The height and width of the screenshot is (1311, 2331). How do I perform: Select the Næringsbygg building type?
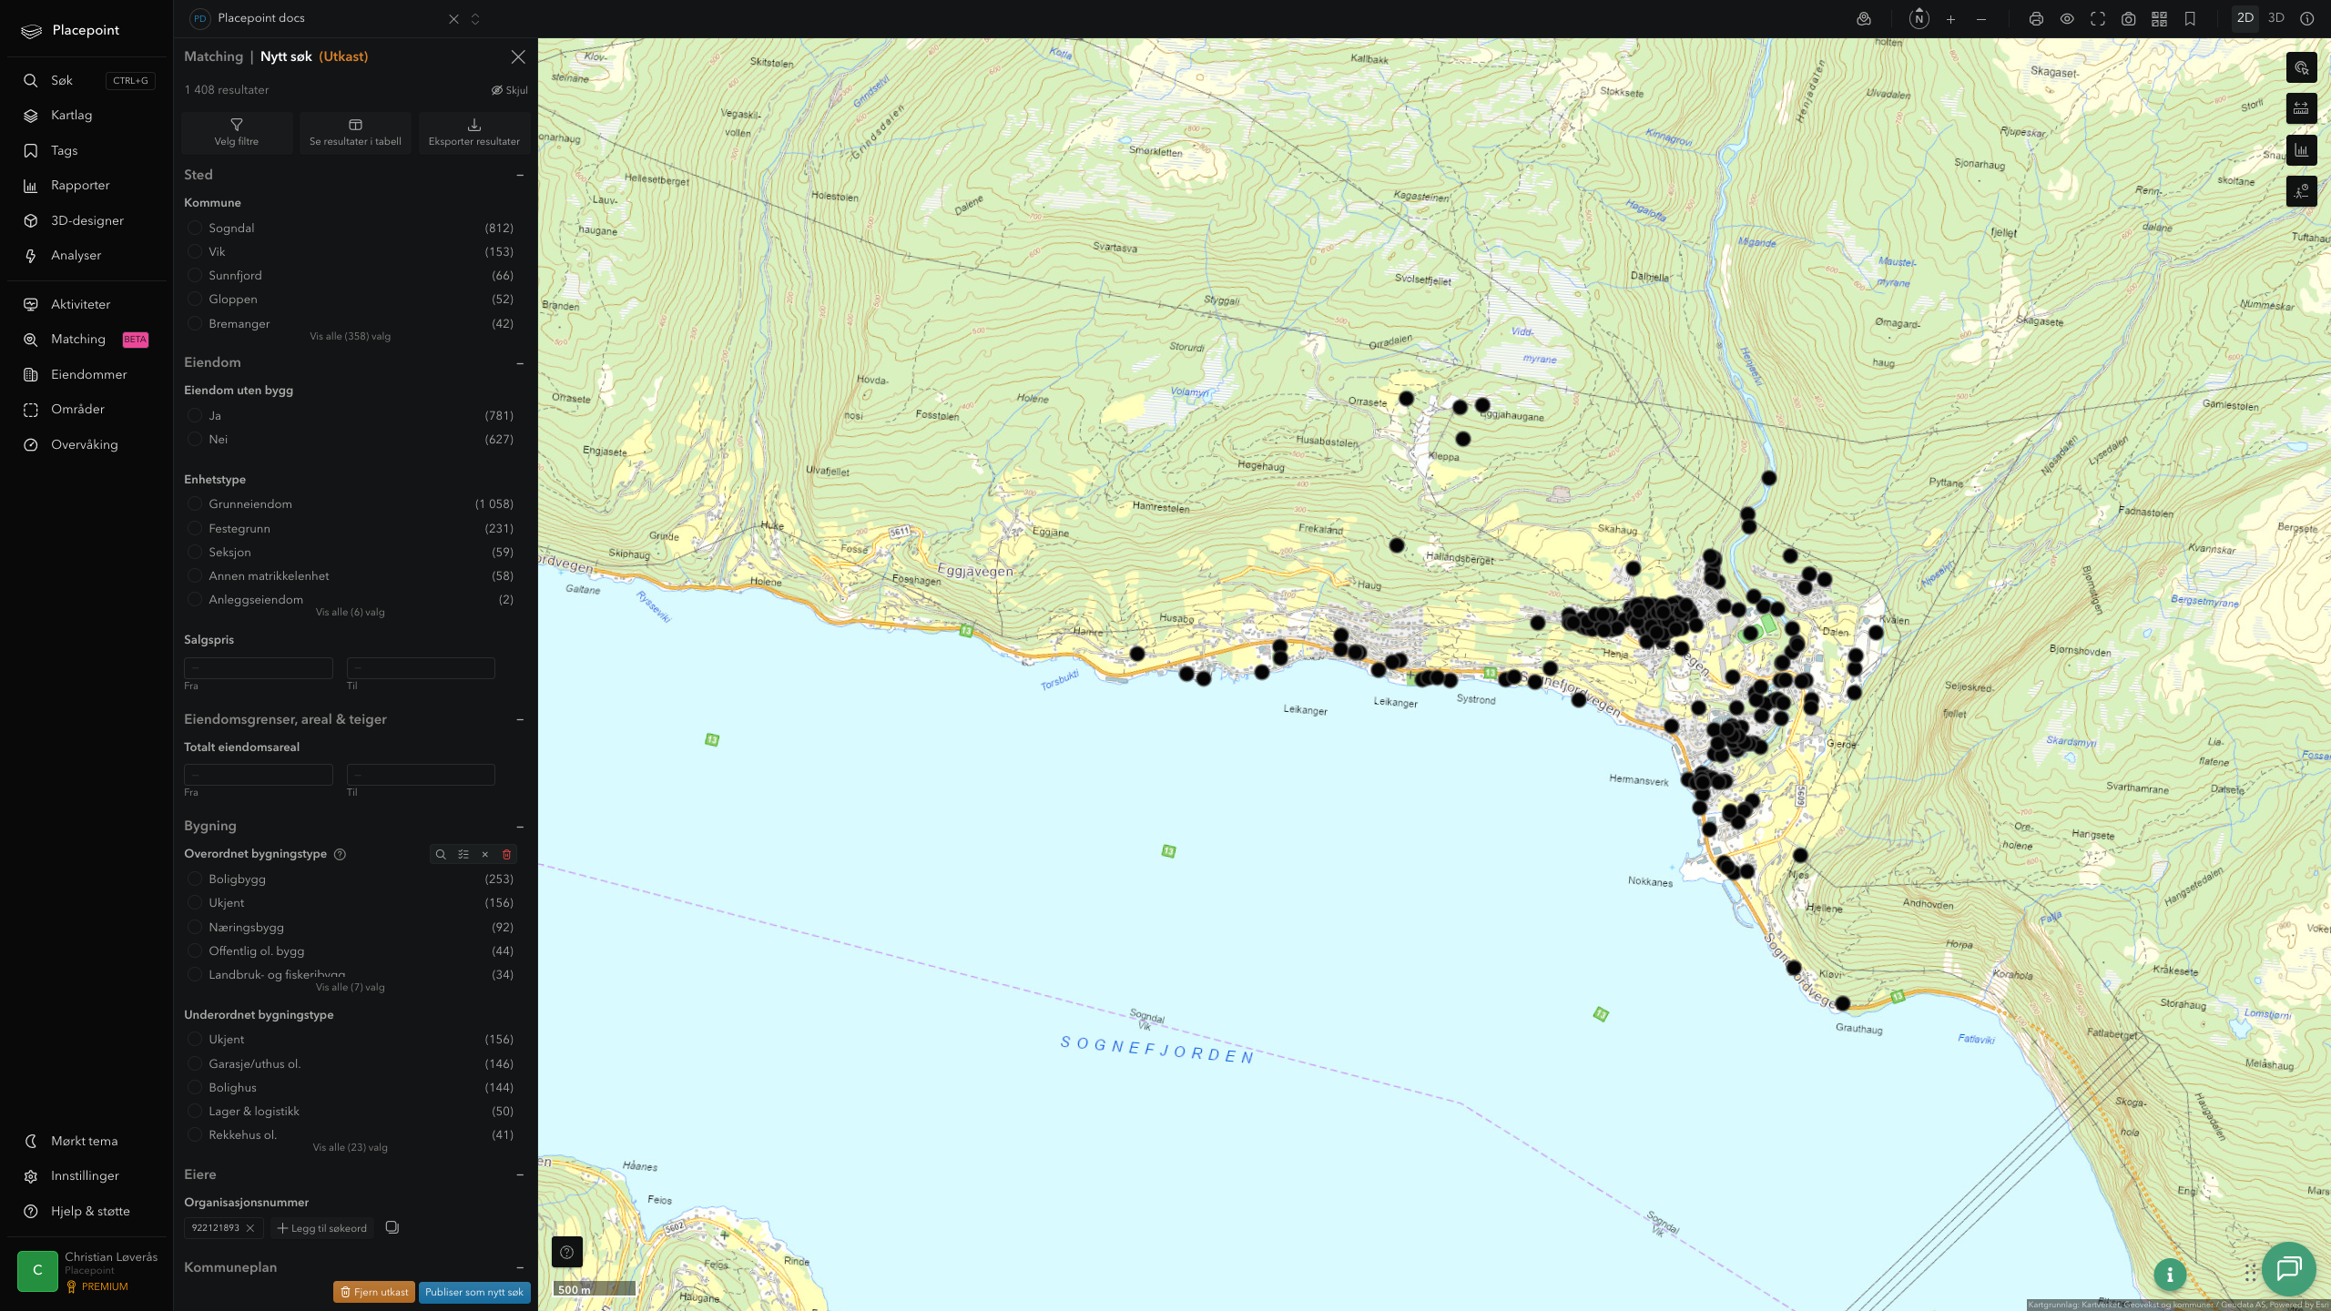[195, 927]
